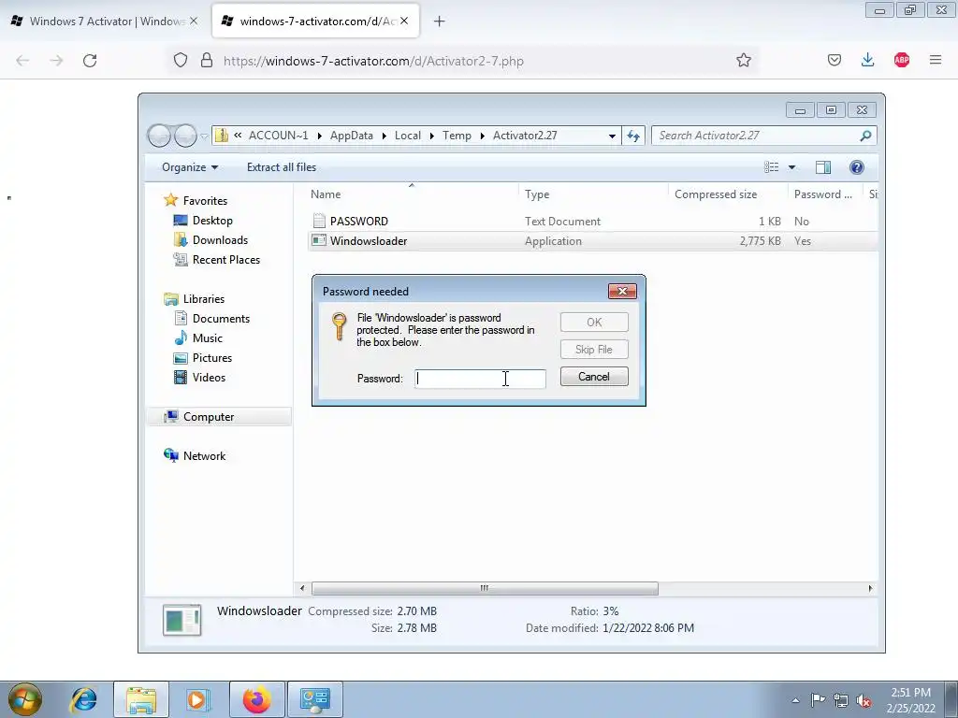The width and height of the screenshot is (958, 718).
Task: Navigate to Temp in the breadcrumb
Action: coord(457,136)
